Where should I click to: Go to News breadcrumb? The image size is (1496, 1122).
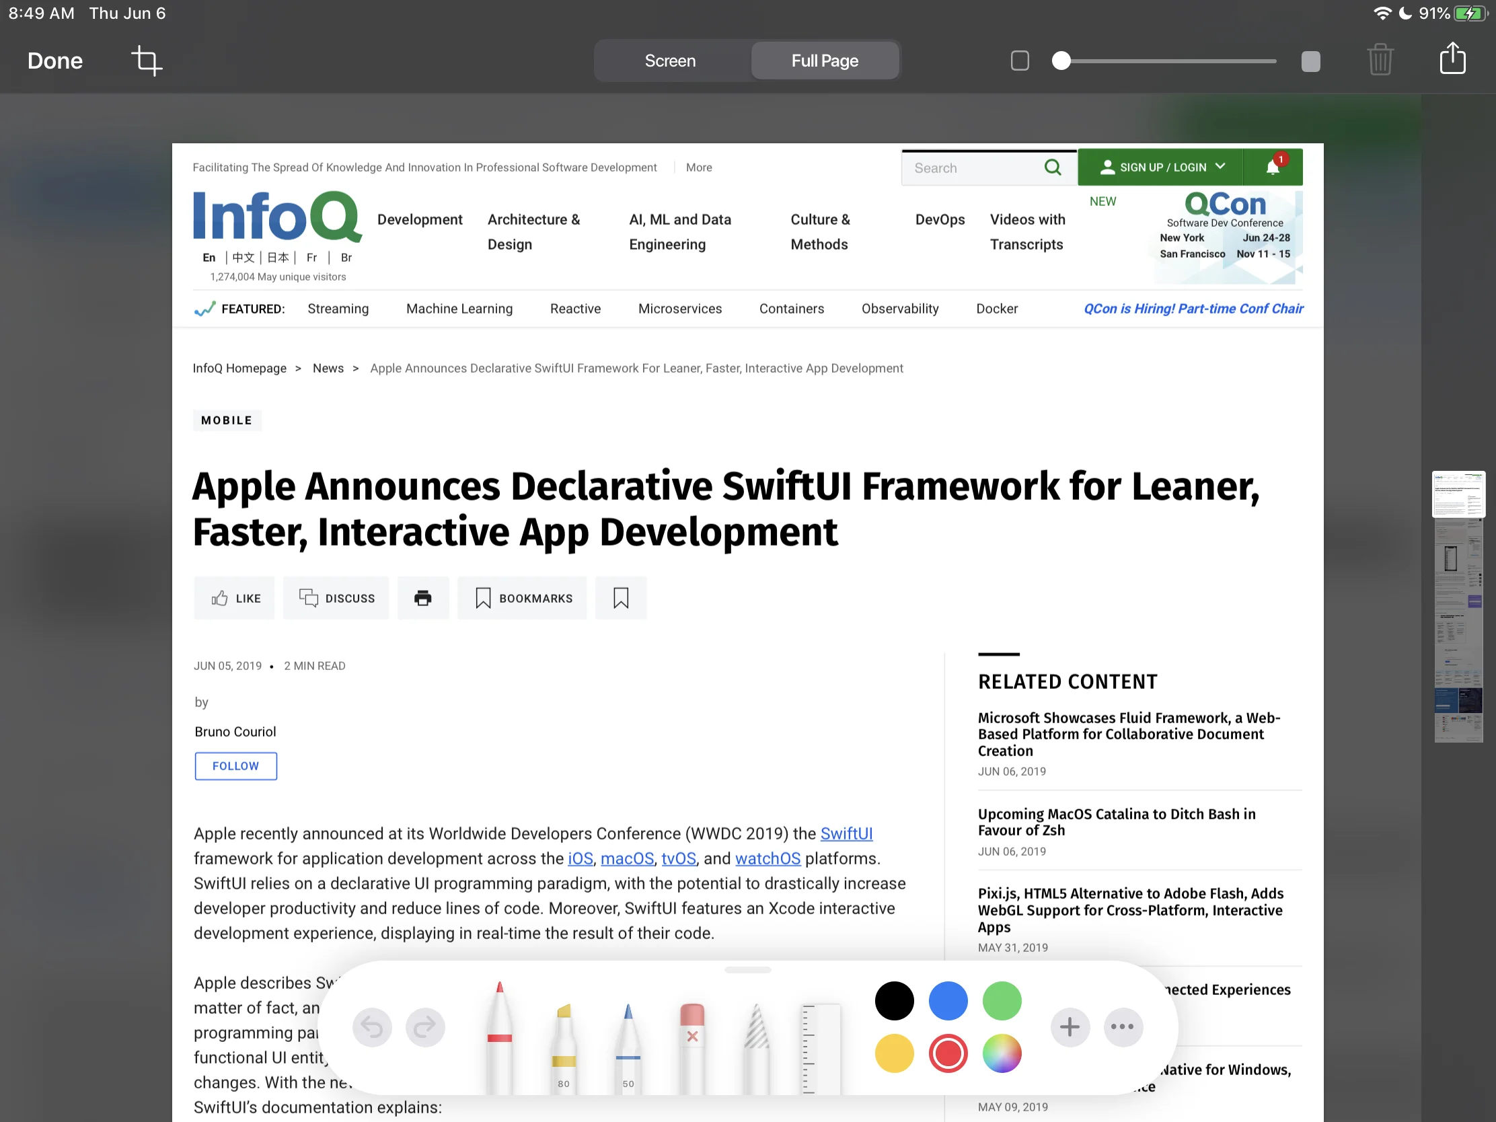(328, 368)
